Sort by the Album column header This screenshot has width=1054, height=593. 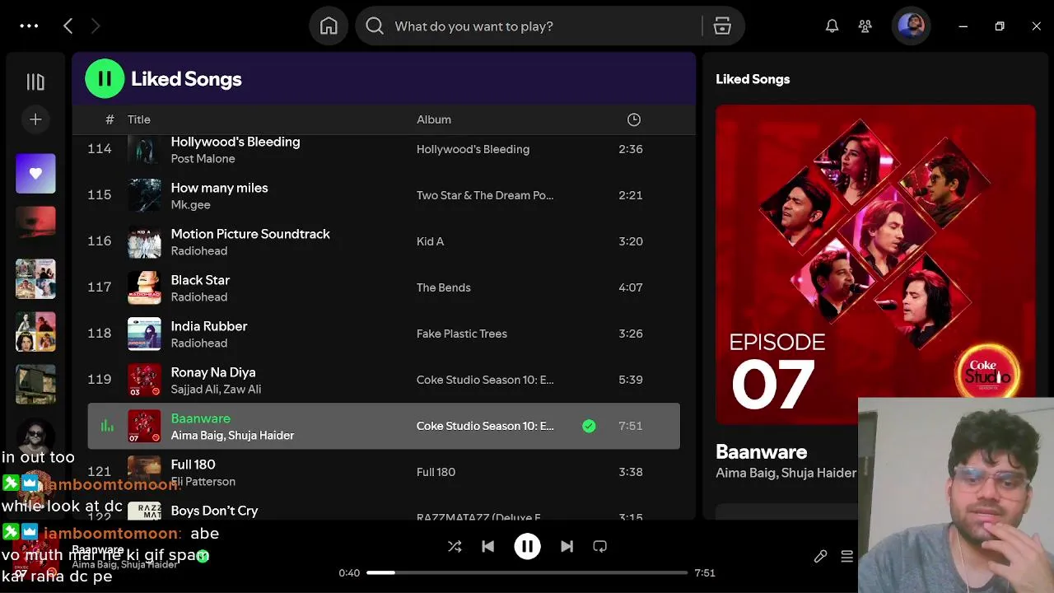434,119
